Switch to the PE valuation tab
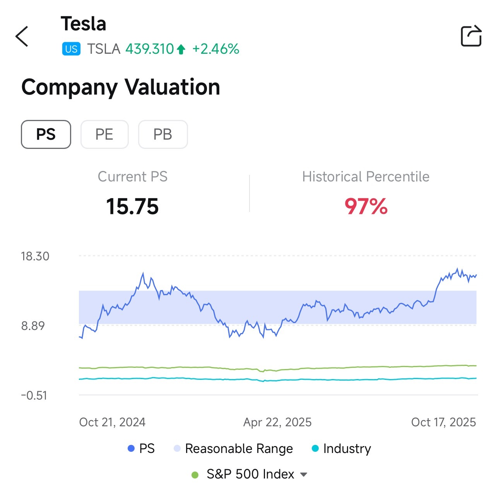Image resolution: width=499 pixels, height=499 pixels. 104,134
